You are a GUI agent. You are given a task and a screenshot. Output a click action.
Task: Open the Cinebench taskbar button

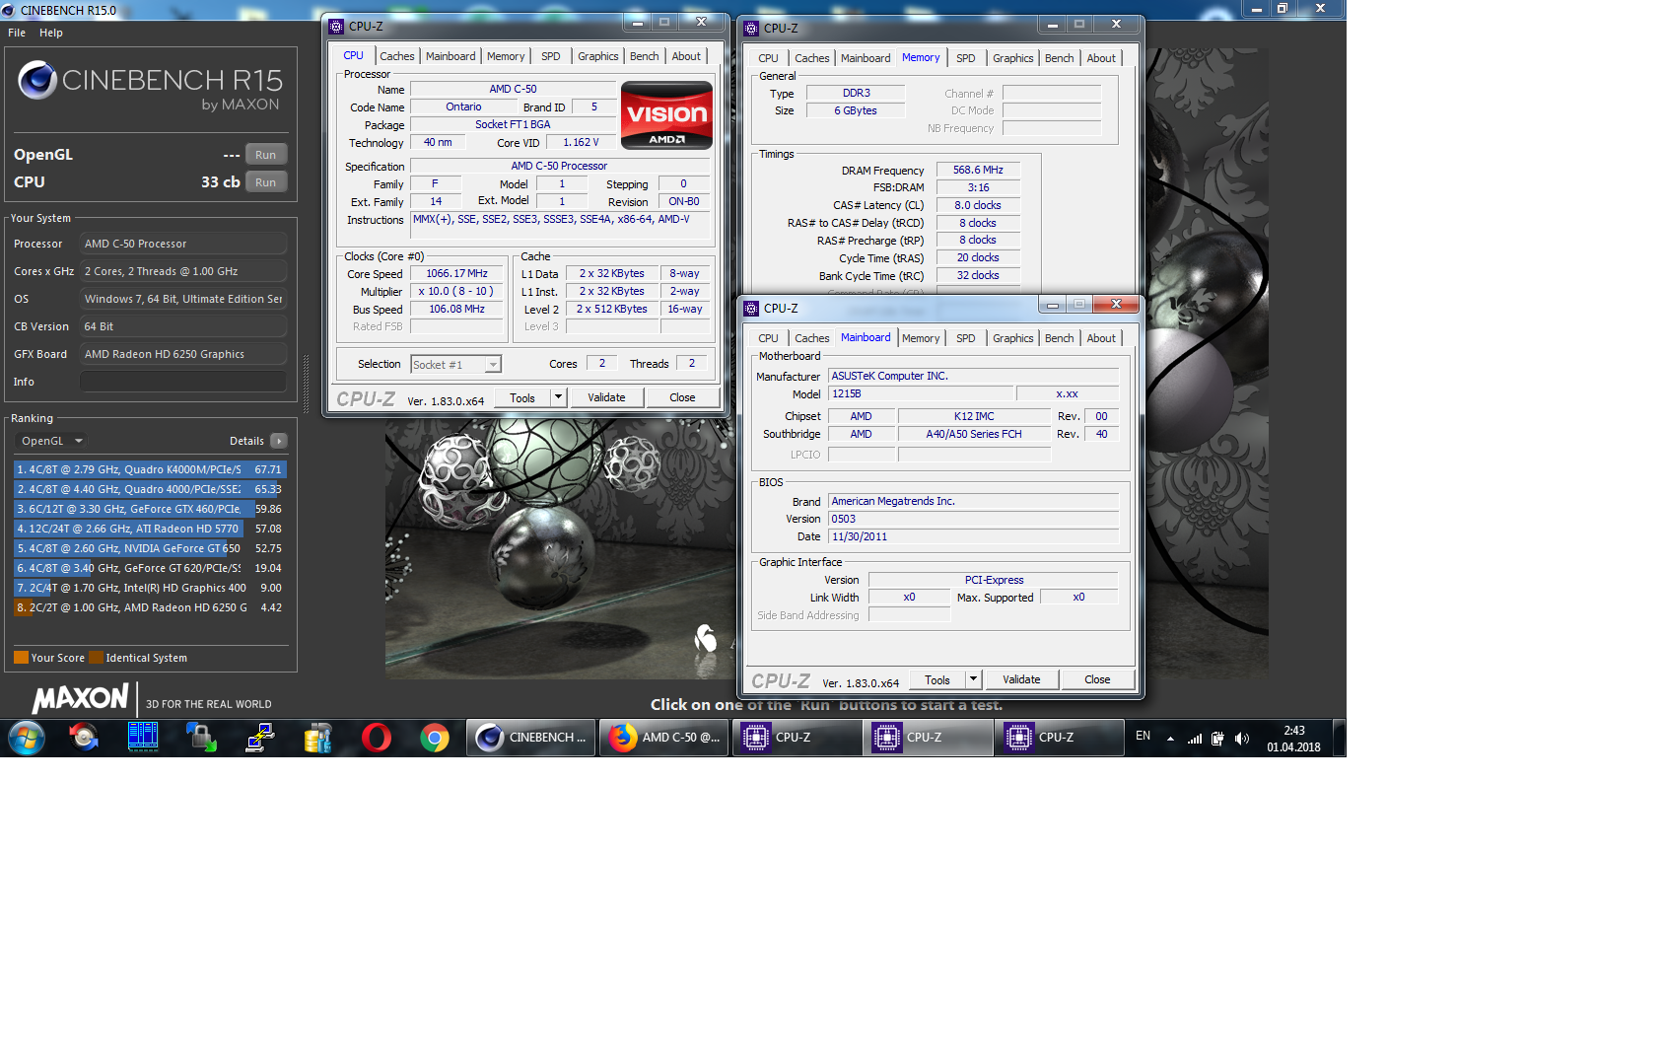(531, 738)
